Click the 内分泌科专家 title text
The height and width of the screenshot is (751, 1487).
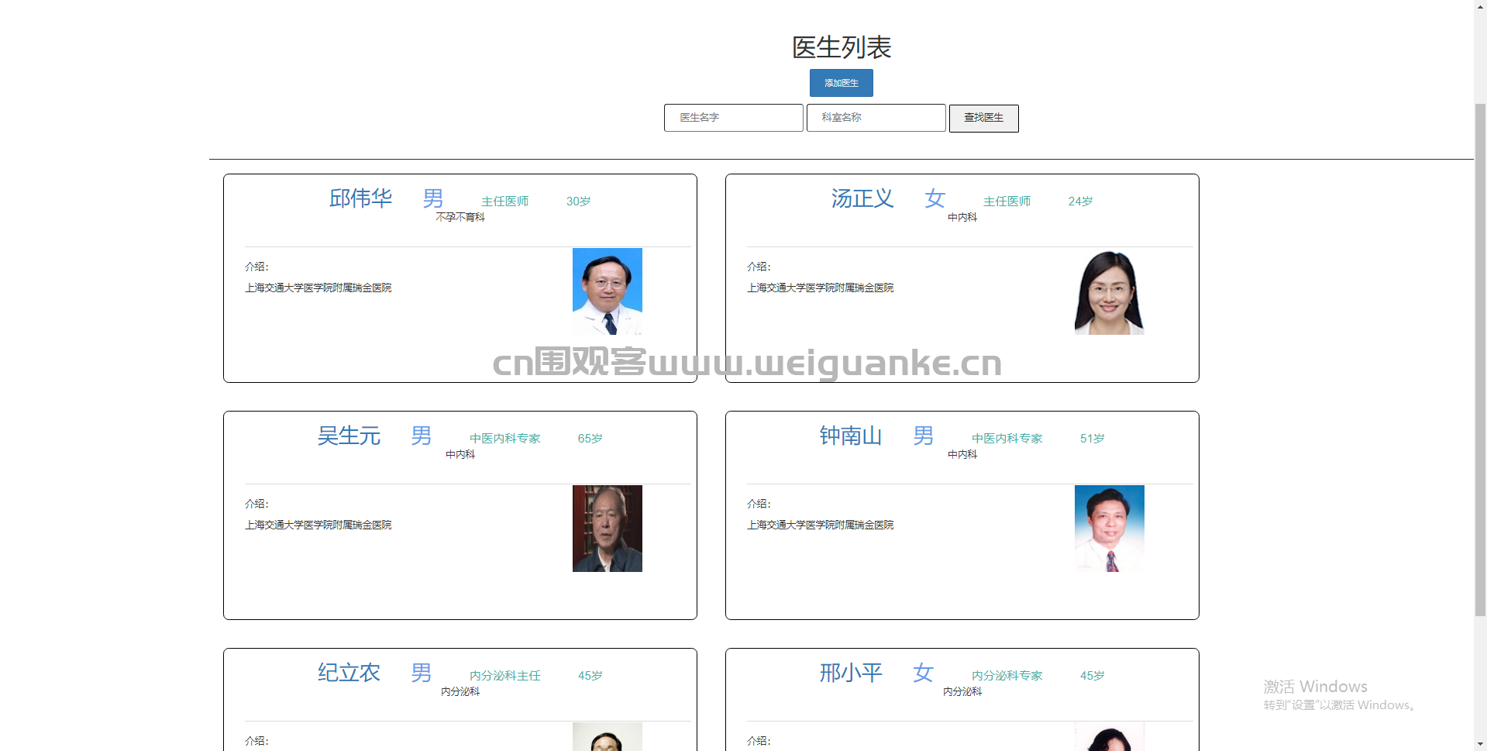coord(1007,676)
